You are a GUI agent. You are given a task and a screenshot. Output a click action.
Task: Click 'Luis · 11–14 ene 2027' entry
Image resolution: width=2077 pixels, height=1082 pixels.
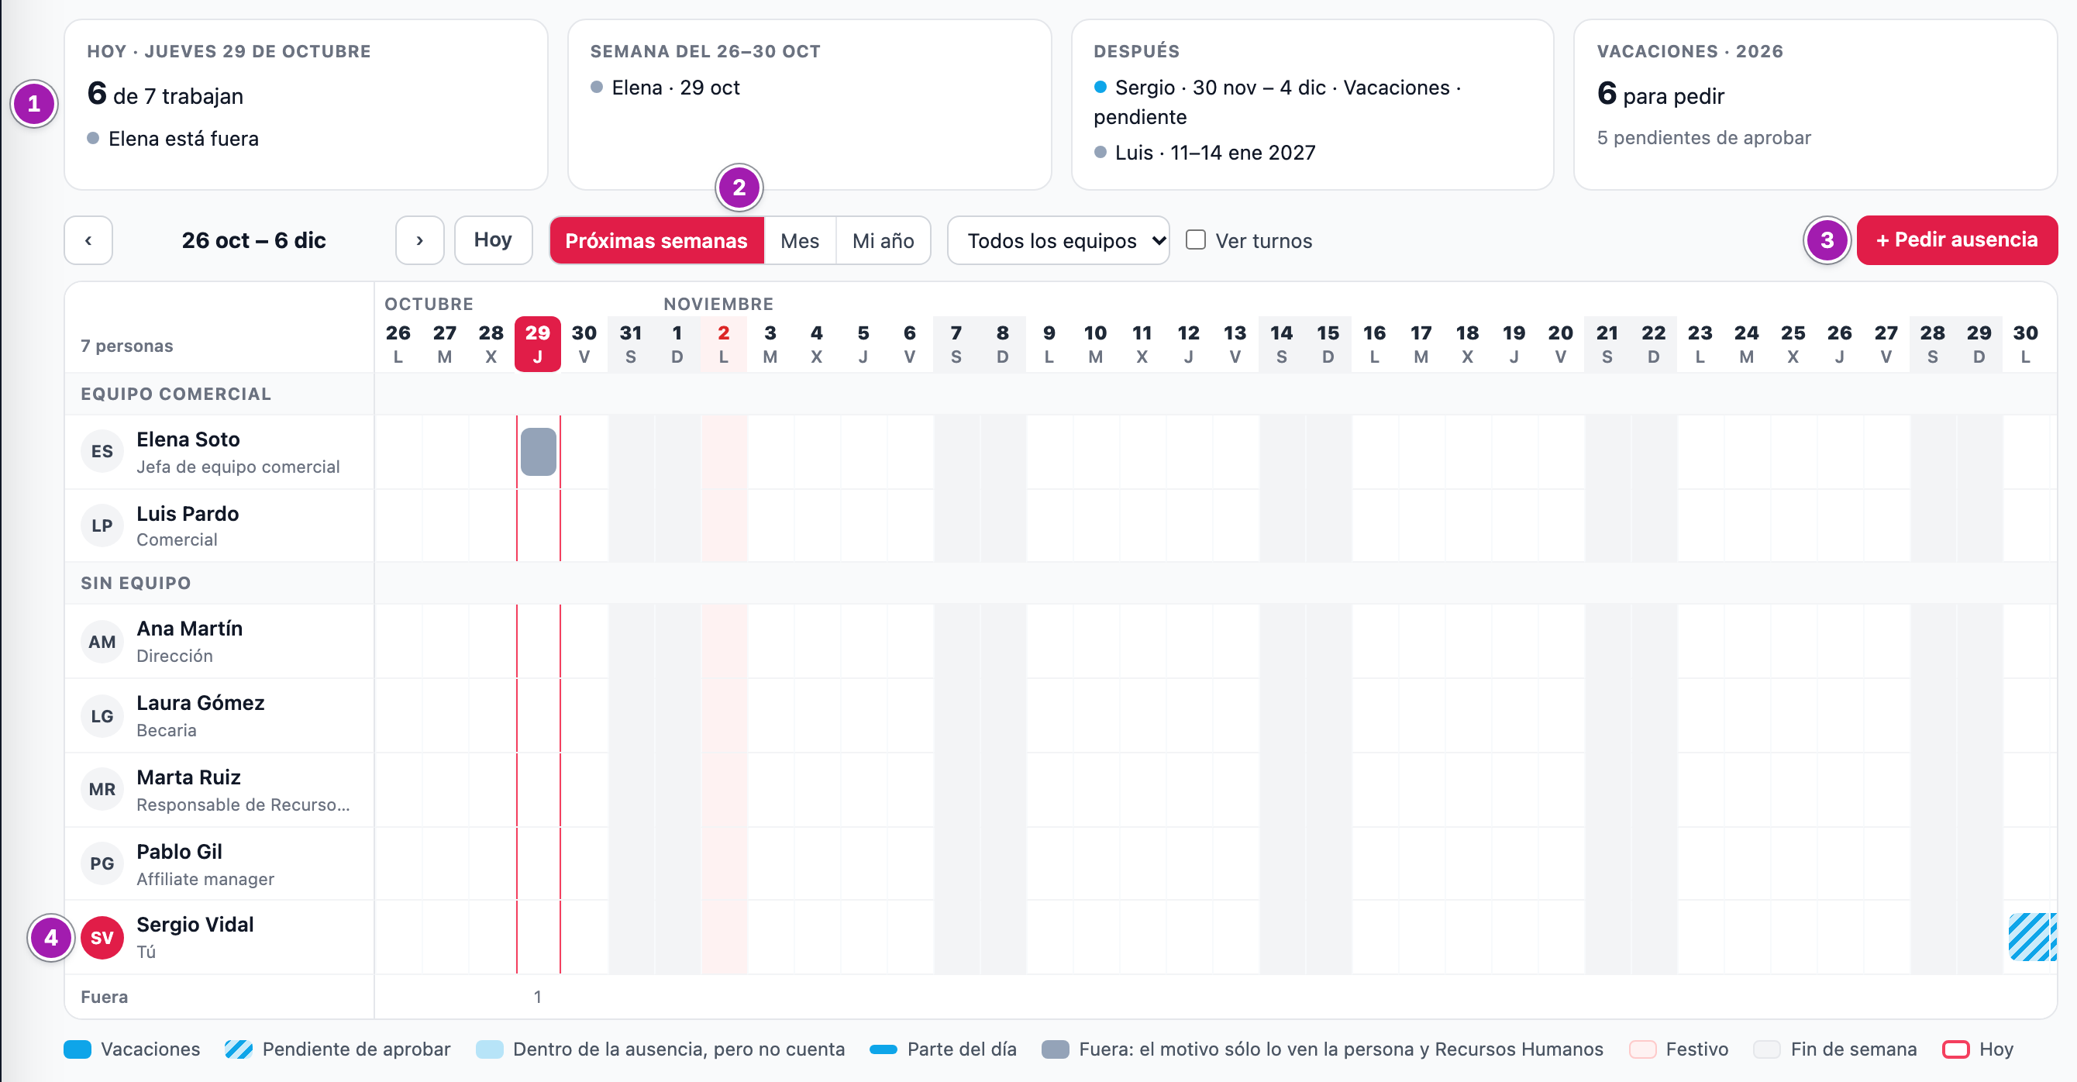(x=1215, y=153)
